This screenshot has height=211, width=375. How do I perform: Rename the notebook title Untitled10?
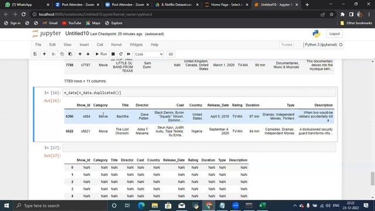77,33
